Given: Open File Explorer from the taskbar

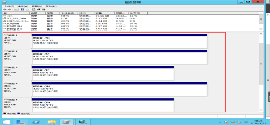Looking at the screenshot, I should tap(52, 122).
